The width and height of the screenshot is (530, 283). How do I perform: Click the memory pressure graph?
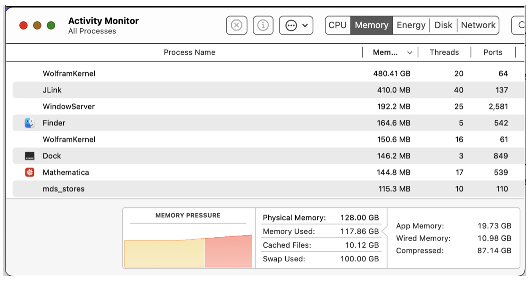(x=188, y=251)
